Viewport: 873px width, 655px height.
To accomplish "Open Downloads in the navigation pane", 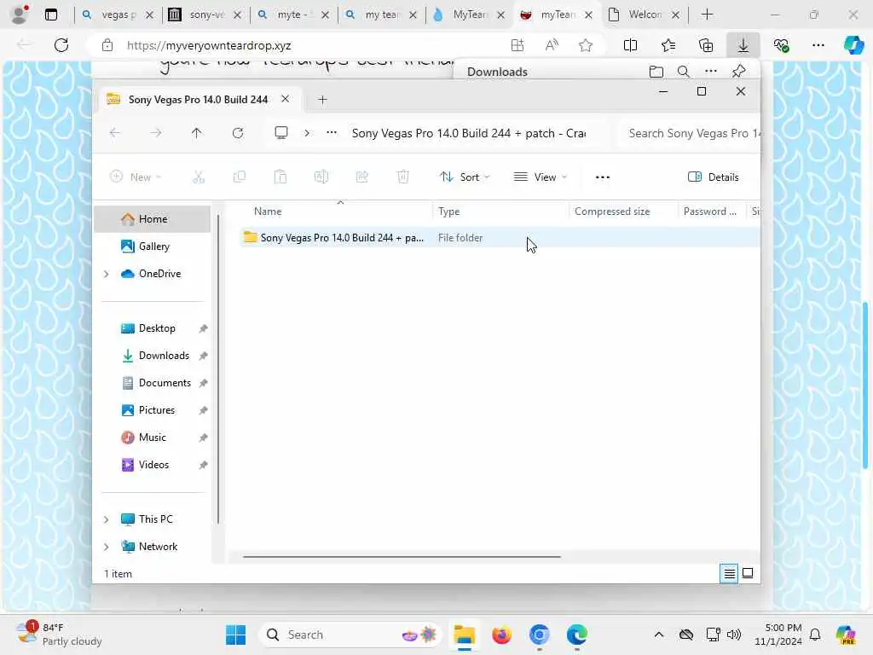I will coord(152,356).
